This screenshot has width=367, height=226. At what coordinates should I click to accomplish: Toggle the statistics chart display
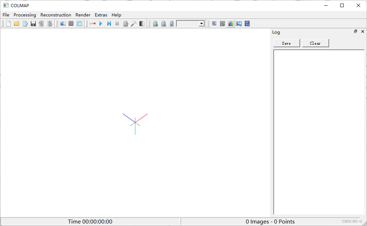tap(231, 23)
